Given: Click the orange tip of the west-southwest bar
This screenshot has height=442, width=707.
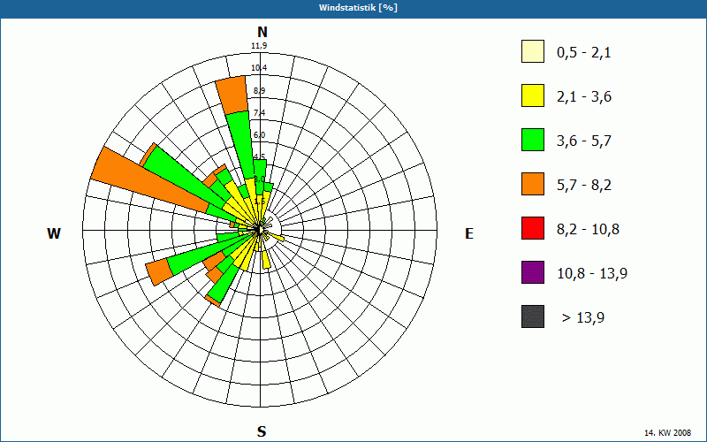Looking at the screenshot, I should [x=159, y=272].
